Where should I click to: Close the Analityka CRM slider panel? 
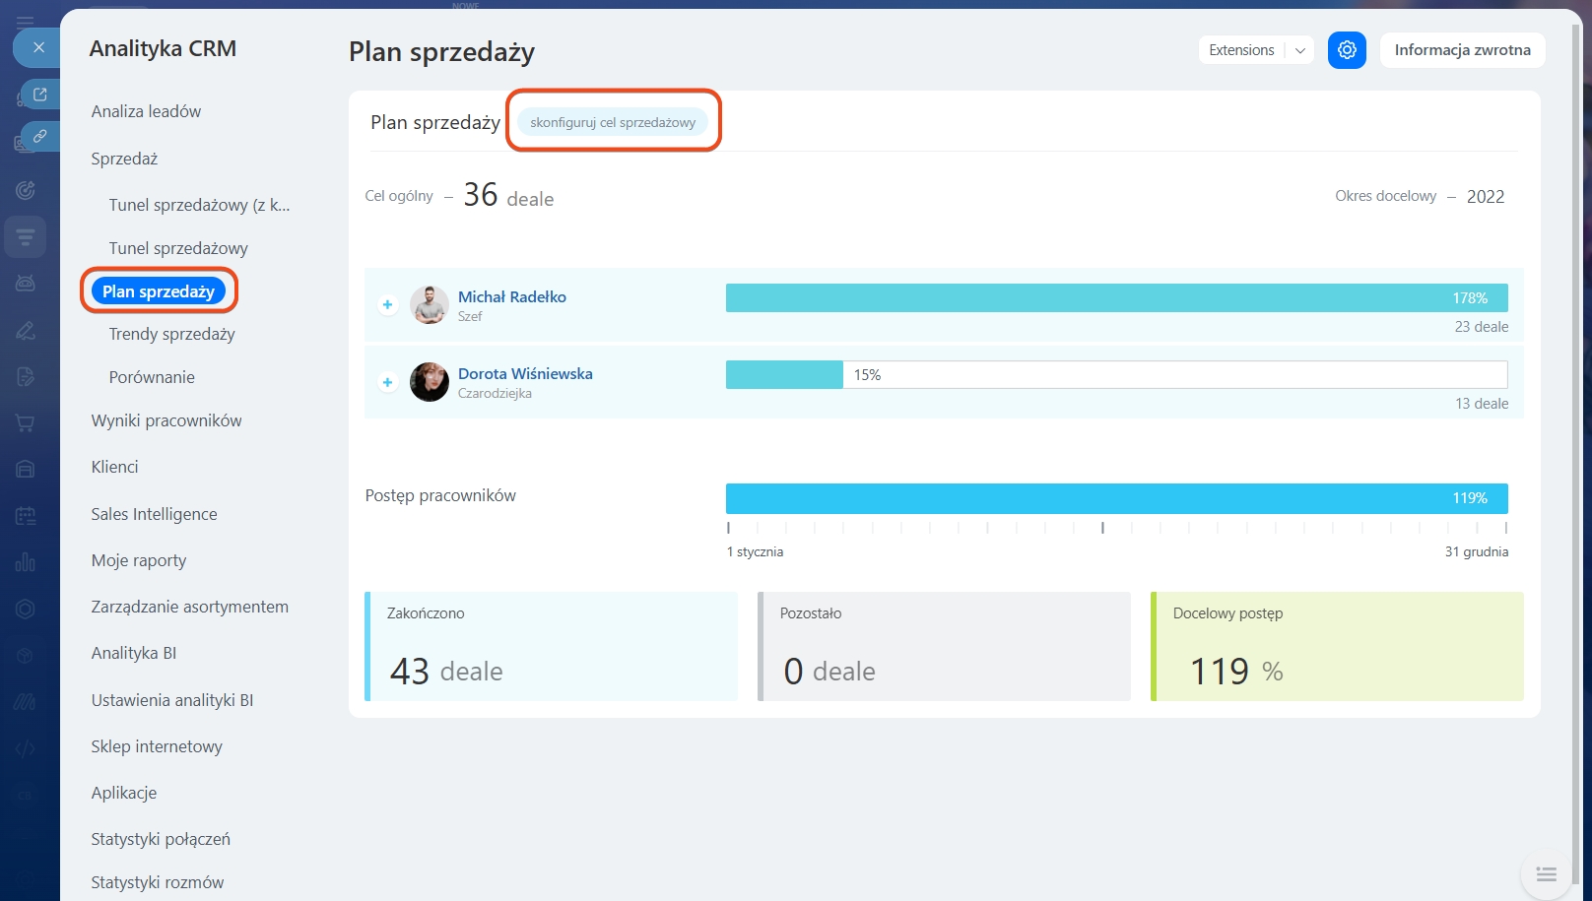point(38,47)
